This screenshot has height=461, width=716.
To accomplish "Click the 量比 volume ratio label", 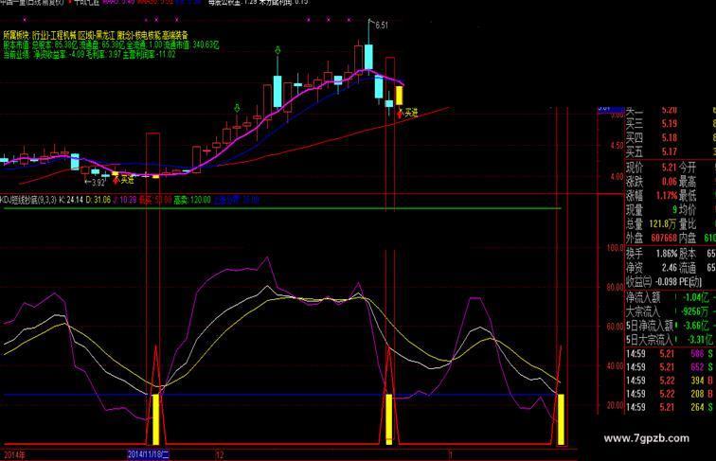I will coord(688,224).
